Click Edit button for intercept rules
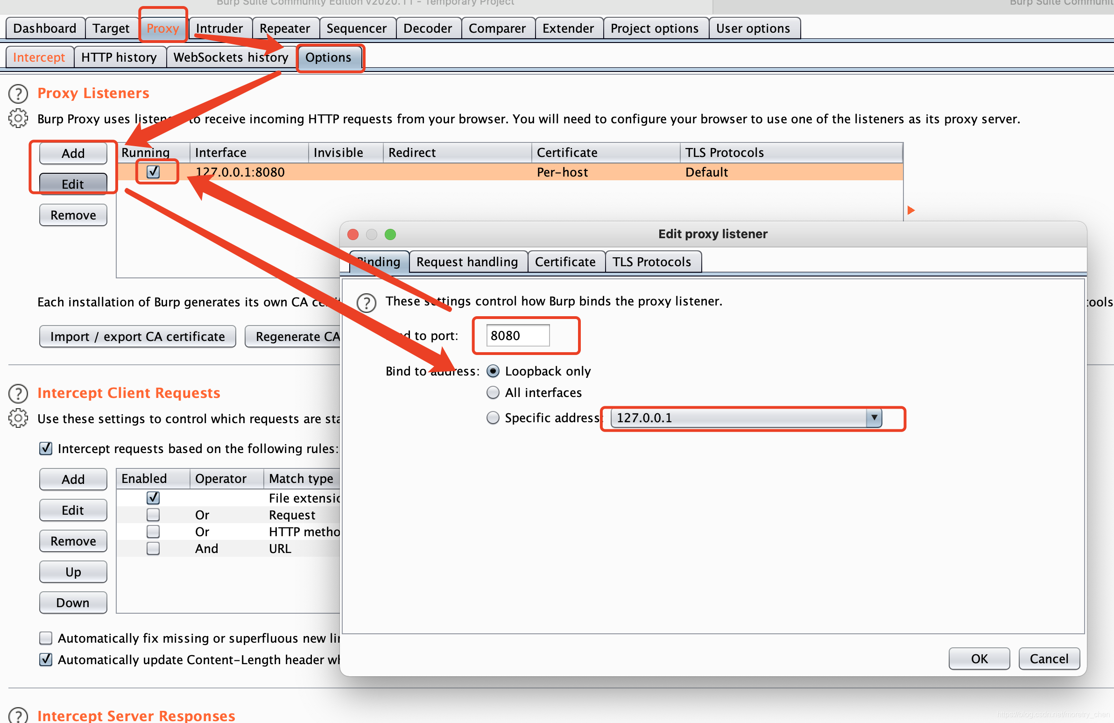 click(73, 510)
